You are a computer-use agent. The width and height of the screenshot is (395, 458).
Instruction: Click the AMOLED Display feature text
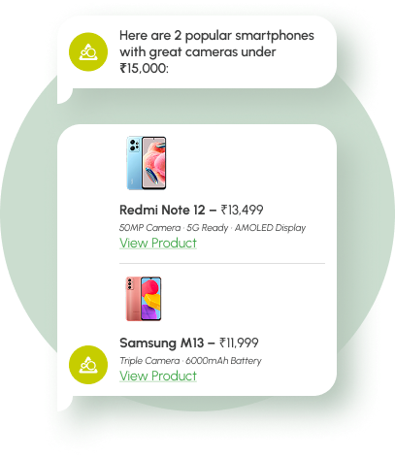270,228
